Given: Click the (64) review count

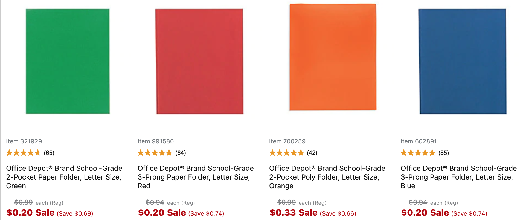Looking at the screenshot, I should click(181, 153).
